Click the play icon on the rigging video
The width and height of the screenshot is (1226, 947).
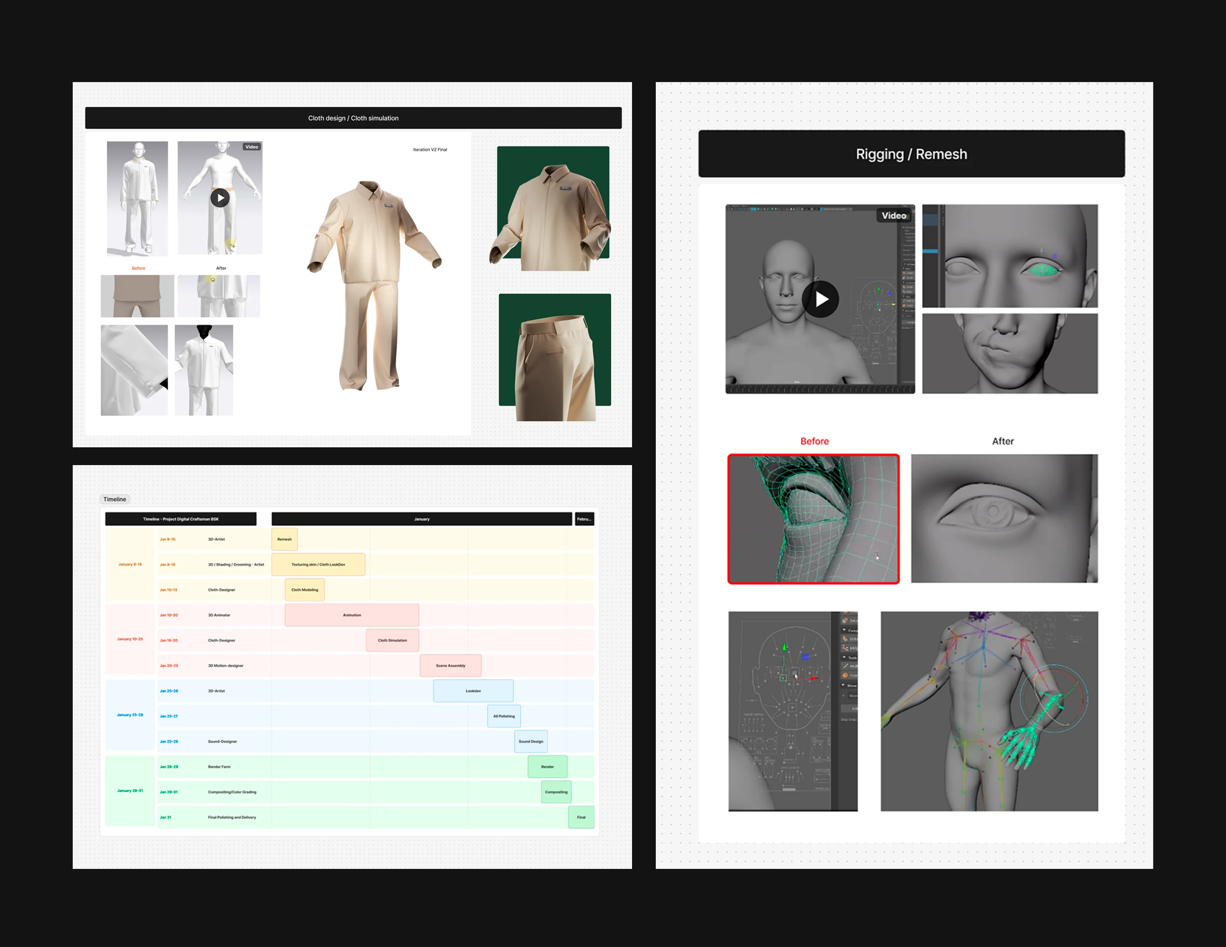point(820,299)
